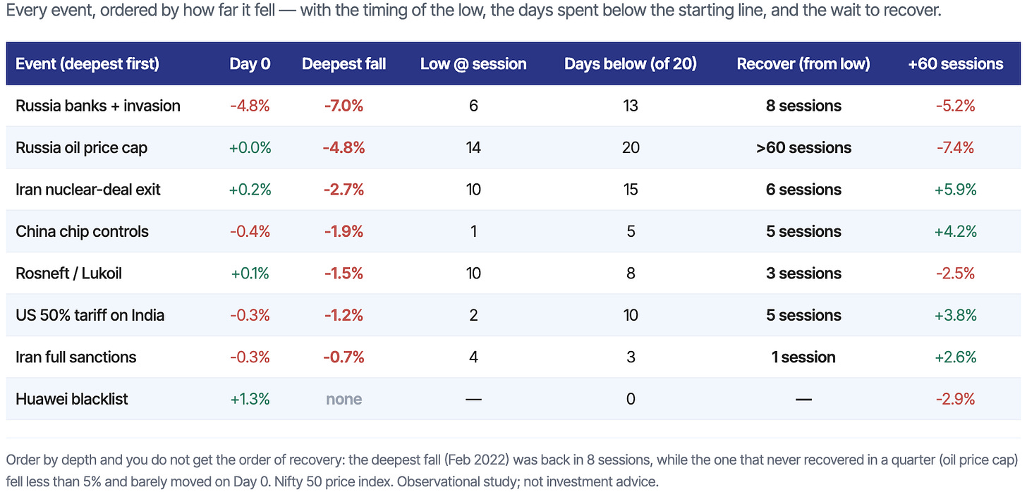Click the 'China chip controls' event name
Image resolution: width=1027 pixels, height=492 pixels.
point(82,231)
